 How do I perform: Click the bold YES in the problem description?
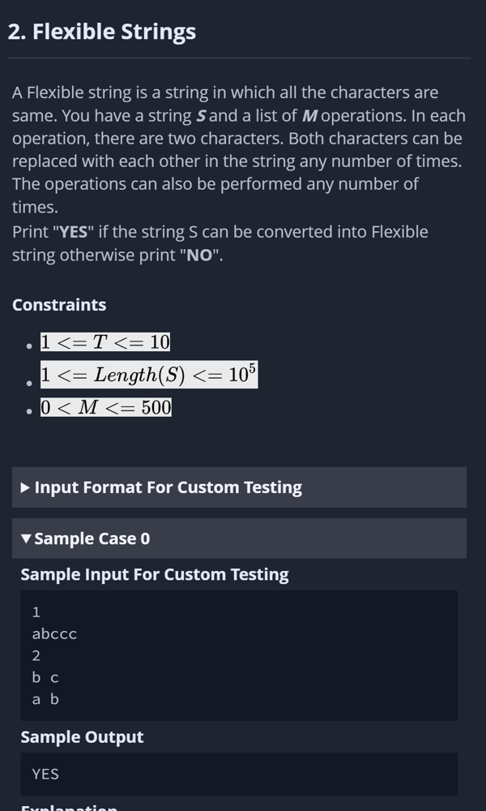pos(74,232)
